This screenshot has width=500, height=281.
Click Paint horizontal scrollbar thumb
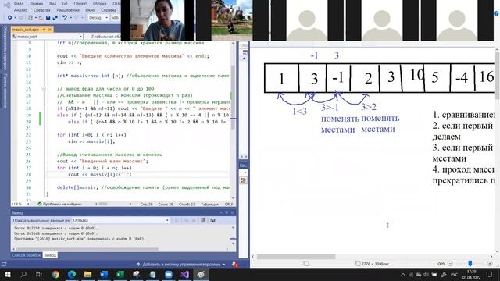296,257
